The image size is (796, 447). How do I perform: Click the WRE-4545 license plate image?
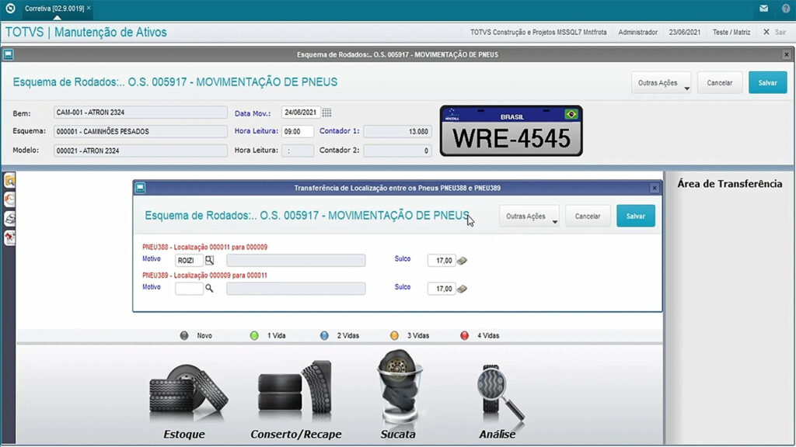point(511,130)
